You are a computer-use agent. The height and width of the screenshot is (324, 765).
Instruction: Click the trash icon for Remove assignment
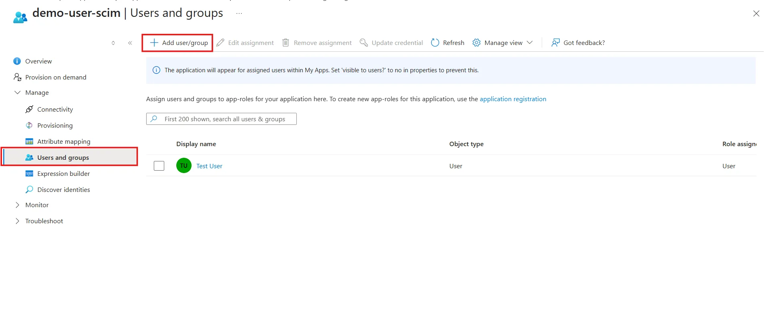[x=286, y=43]
